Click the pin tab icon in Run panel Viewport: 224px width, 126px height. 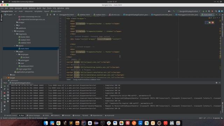(5, 110)
